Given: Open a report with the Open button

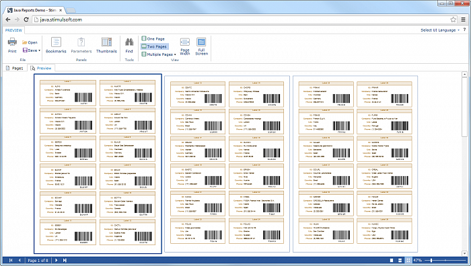Looking at the screenshot, I should coord(30,42).
